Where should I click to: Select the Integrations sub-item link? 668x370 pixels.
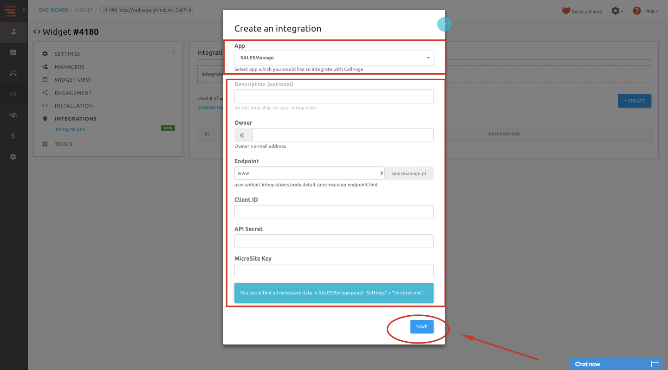click(70, 129)
